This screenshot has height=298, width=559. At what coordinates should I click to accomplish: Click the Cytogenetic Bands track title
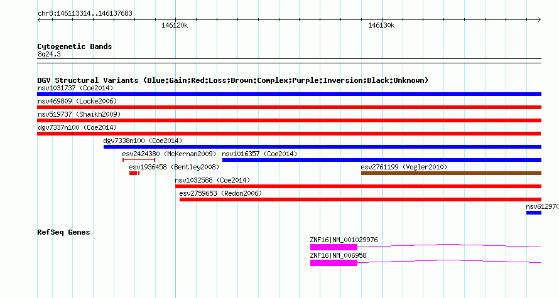tap(75, 46)
